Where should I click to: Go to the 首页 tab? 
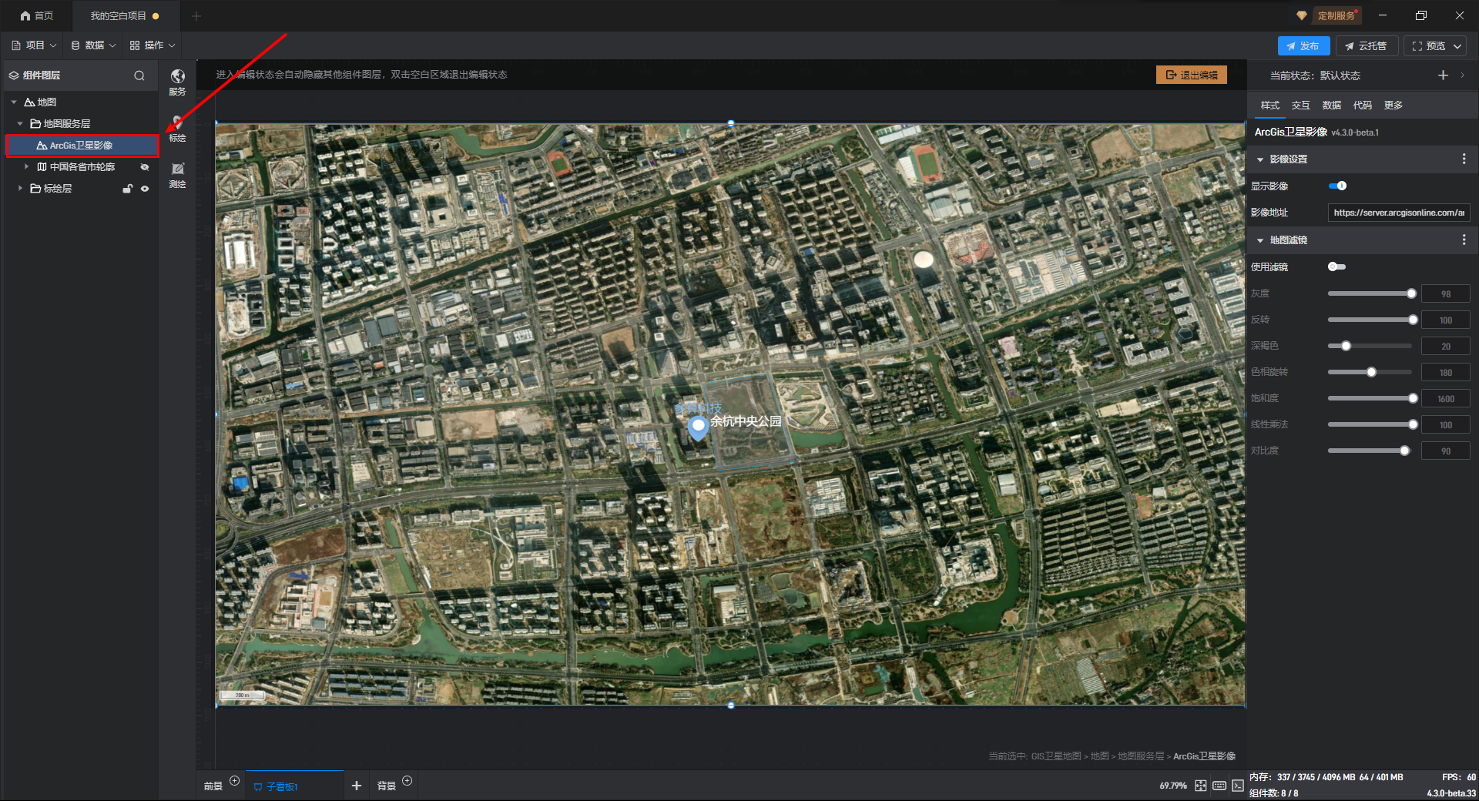pyautogui.click(x=36, y=15)
